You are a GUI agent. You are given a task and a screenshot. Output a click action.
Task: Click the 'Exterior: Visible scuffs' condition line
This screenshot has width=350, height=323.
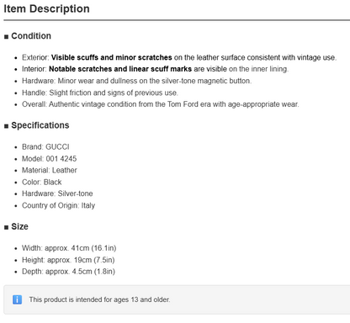pyautogui.click(x=179, y=57)
